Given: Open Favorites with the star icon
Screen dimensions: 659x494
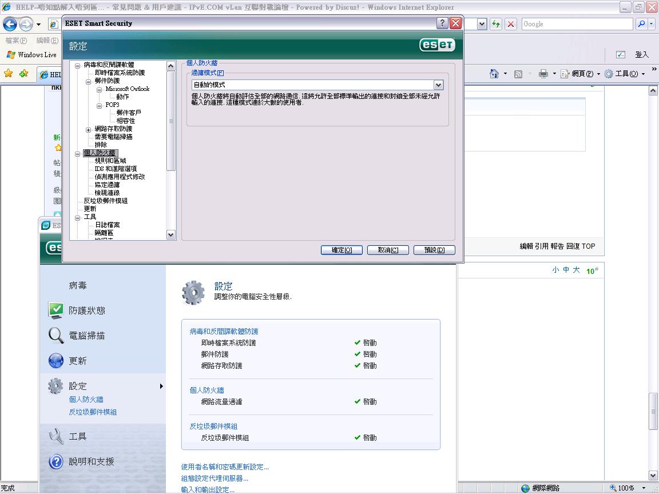Looking at the screenshot, I should tap(9, 73).
